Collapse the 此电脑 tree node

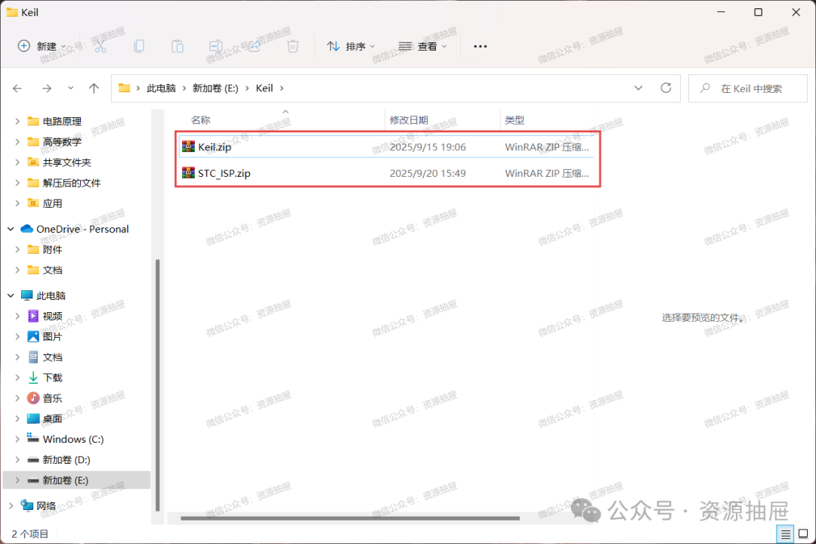11,295
